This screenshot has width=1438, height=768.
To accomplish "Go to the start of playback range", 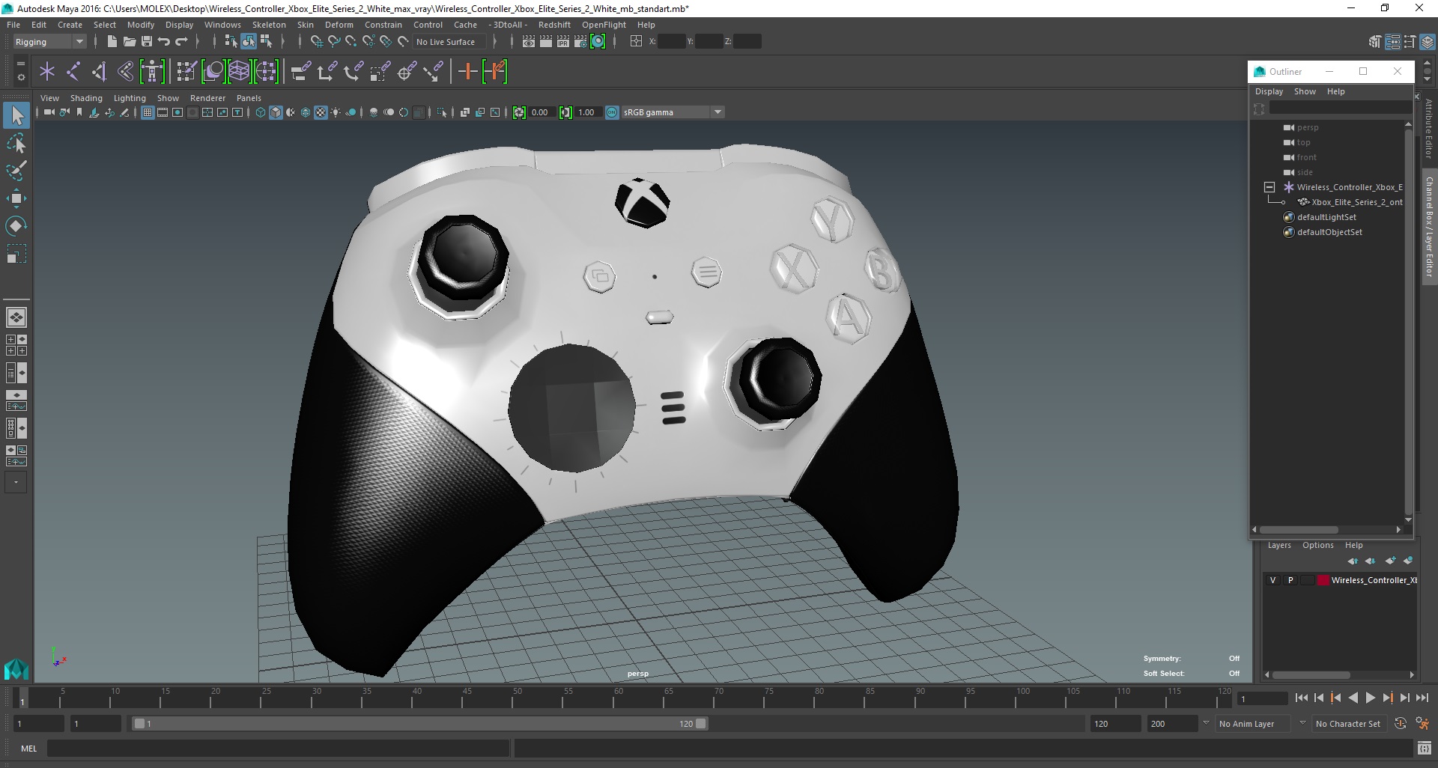I will [x=1301, y=698].
